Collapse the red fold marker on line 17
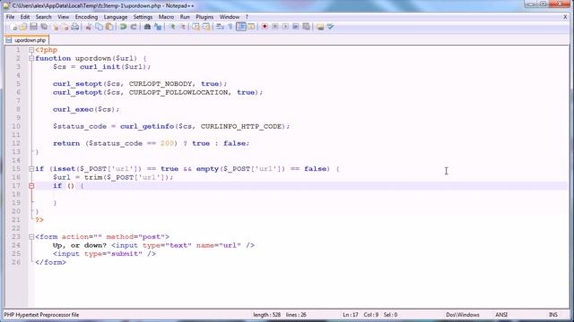This screenshot has width=574, height=322. tap(31, 186)
